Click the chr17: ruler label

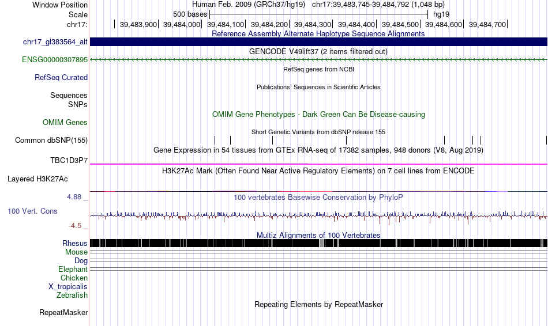pos(77,24)
